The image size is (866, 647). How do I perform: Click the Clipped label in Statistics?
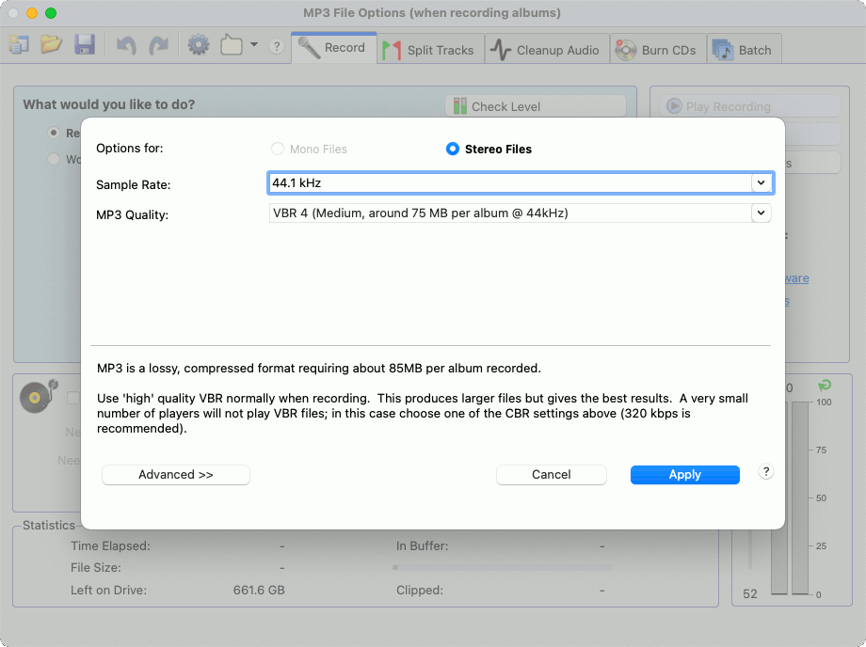coord(420,591)
